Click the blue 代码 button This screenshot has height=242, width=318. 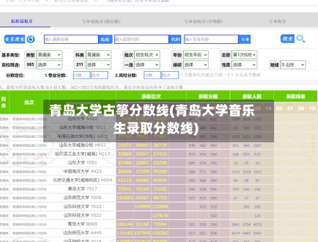pyautogui.click(x=175, y=39)
